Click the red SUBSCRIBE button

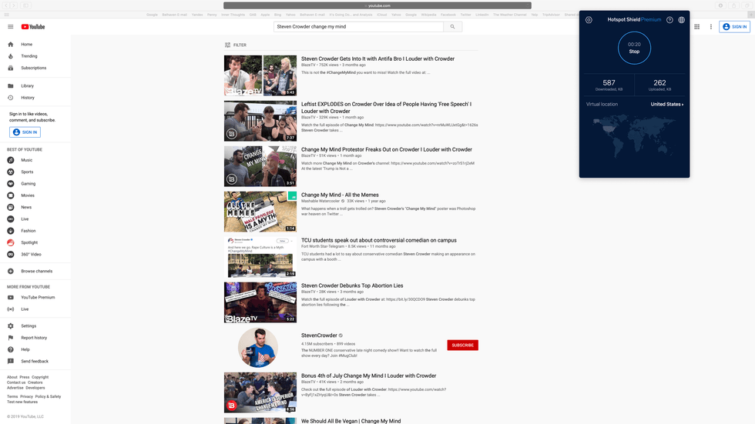(x=462, y=345)
